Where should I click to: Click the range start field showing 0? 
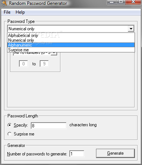pos(23,63)
